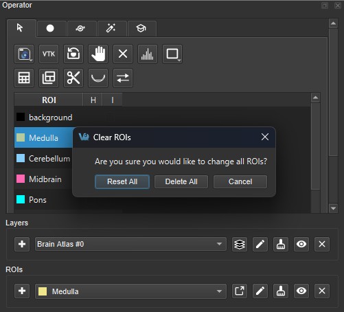Click the pink Midbrain color swatch
Image resolution: width=344 pixels, height=312 pixels.
(x=21, y=179)
